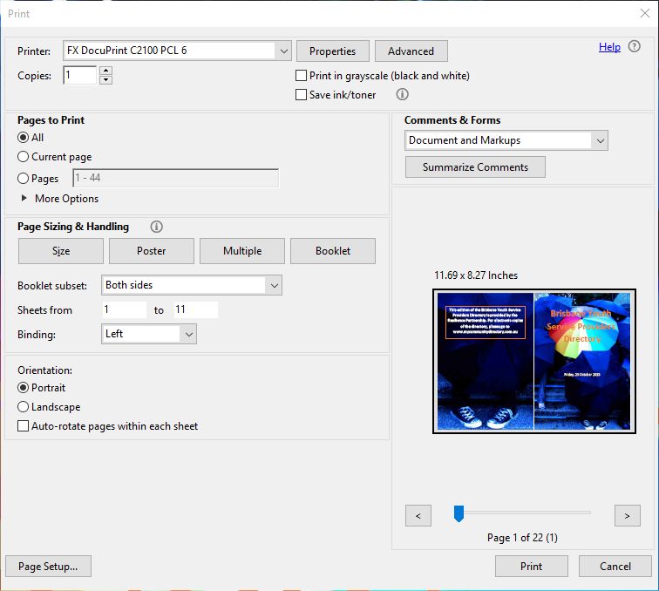
Task: Open the Booklet subset dropdown
Action: click(192, 285)
